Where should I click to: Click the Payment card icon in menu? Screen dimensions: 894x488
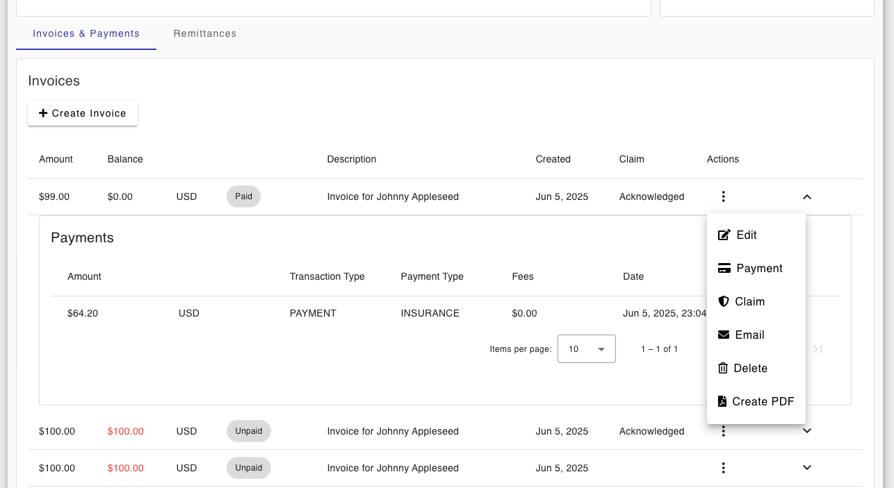724,268
